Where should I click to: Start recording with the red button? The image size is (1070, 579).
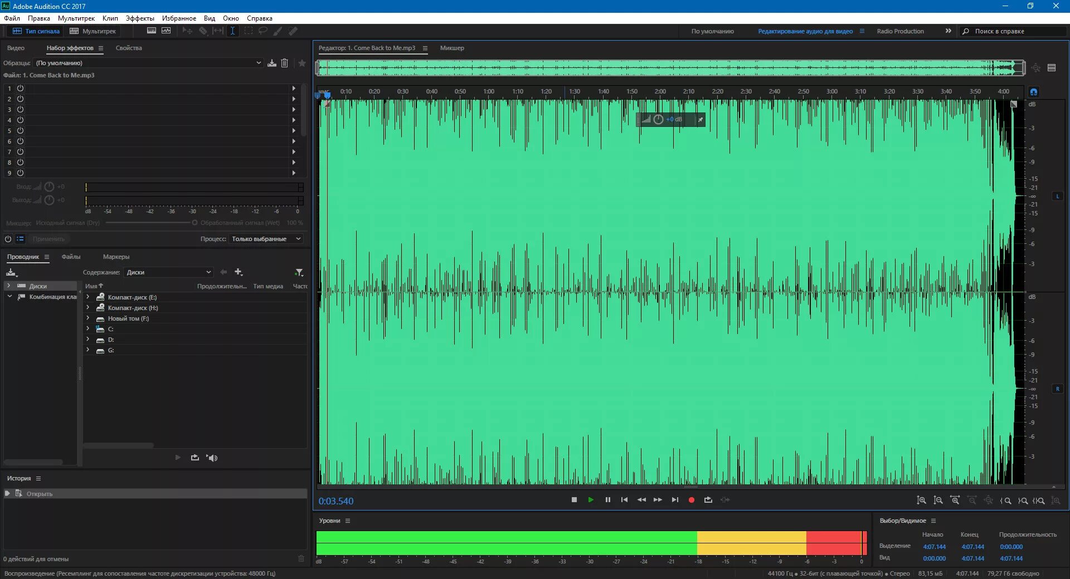tap(692, 500)
